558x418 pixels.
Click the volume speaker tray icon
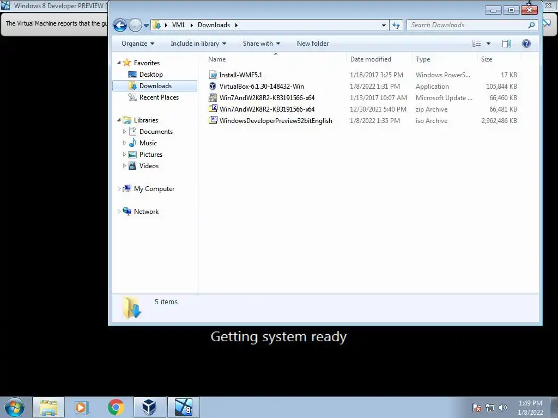[503, 408]
